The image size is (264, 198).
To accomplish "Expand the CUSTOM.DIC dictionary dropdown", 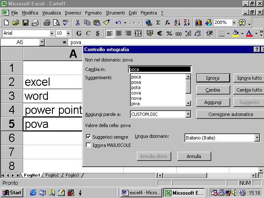I will (188, 114).
